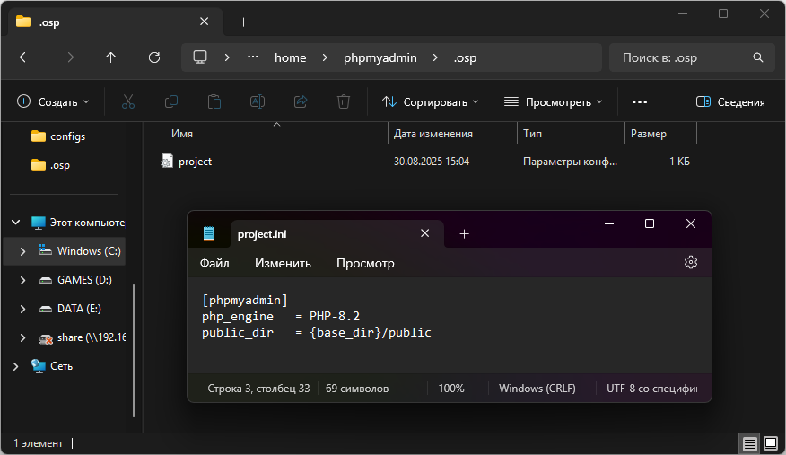Open the Сортировать sort dropdown
This screenshot has width=786, height=455.
pyautogui.click(x=430, y=102)
